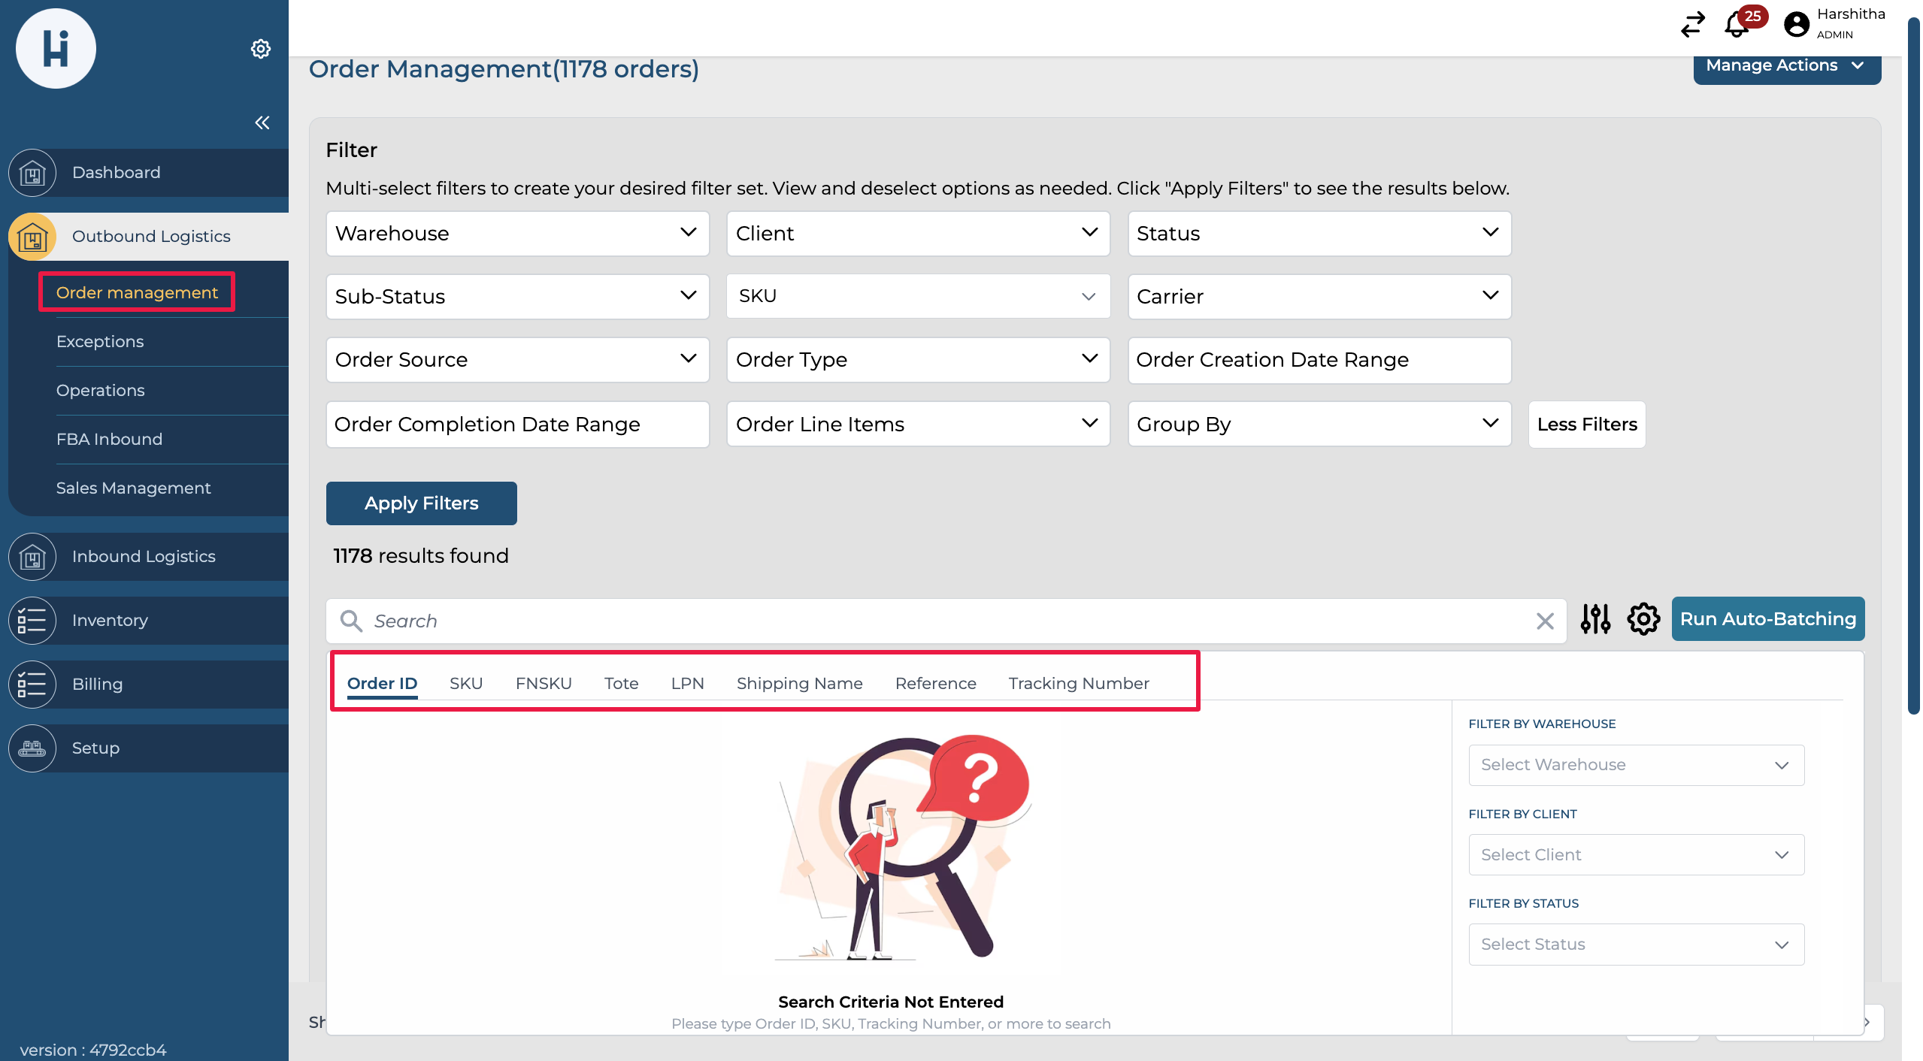Clear search with the X icon

coord(1545,621)
